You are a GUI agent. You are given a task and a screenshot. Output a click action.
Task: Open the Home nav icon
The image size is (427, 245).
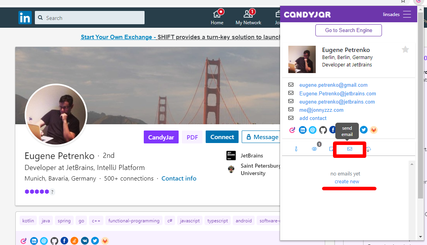(217, 17)
